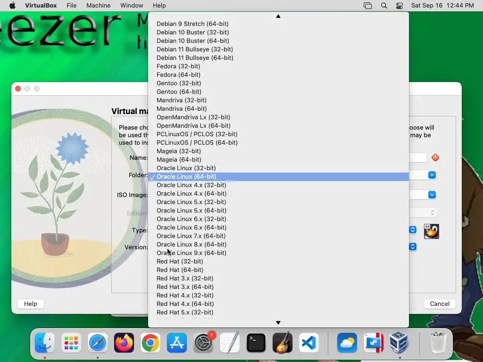483x362 pixels.
Task: Launch Safari from the dock
Action: pyautogui.click(x=98, y=343)
